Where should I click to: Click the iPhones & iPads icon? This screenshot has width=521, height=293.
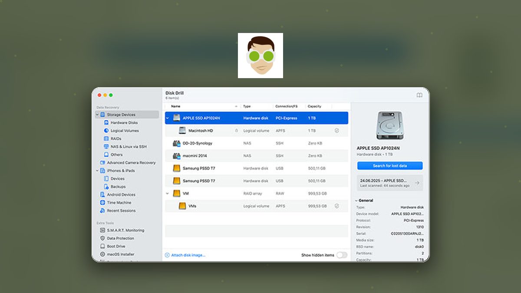click(102, 171)
